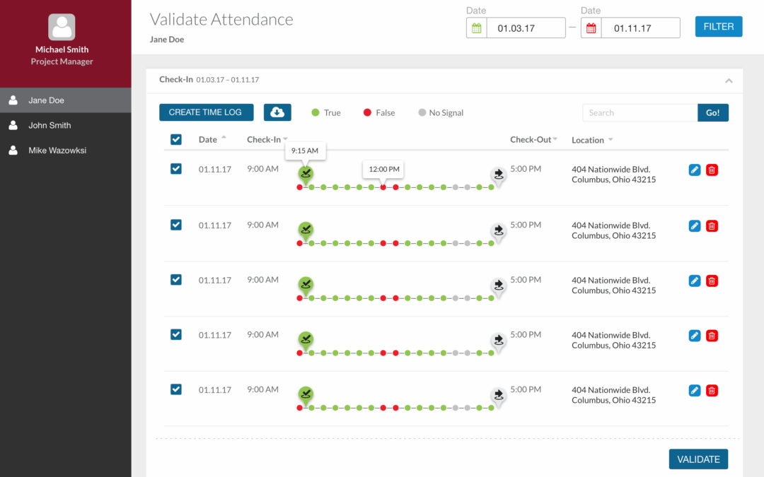
Task: Select John Smith in the sidebar
Action: coord(50,125)
